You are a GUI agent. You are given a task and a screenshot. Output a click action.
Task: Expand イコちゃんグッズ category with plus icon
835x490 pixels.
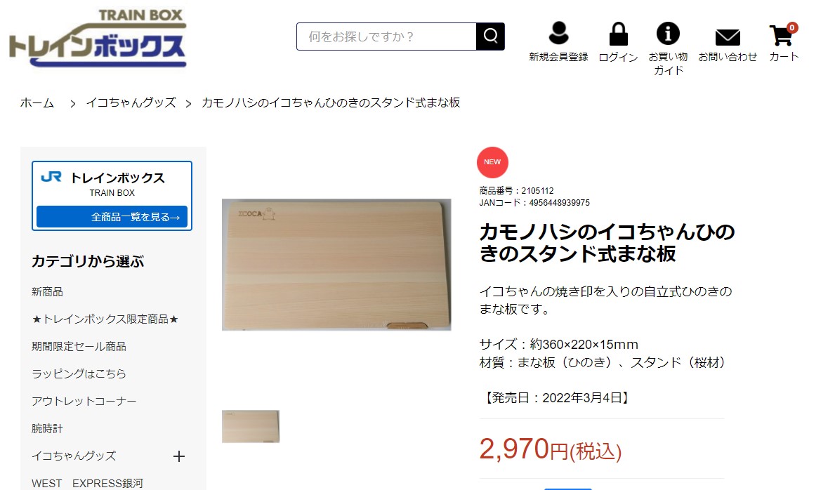click(179, 456)
